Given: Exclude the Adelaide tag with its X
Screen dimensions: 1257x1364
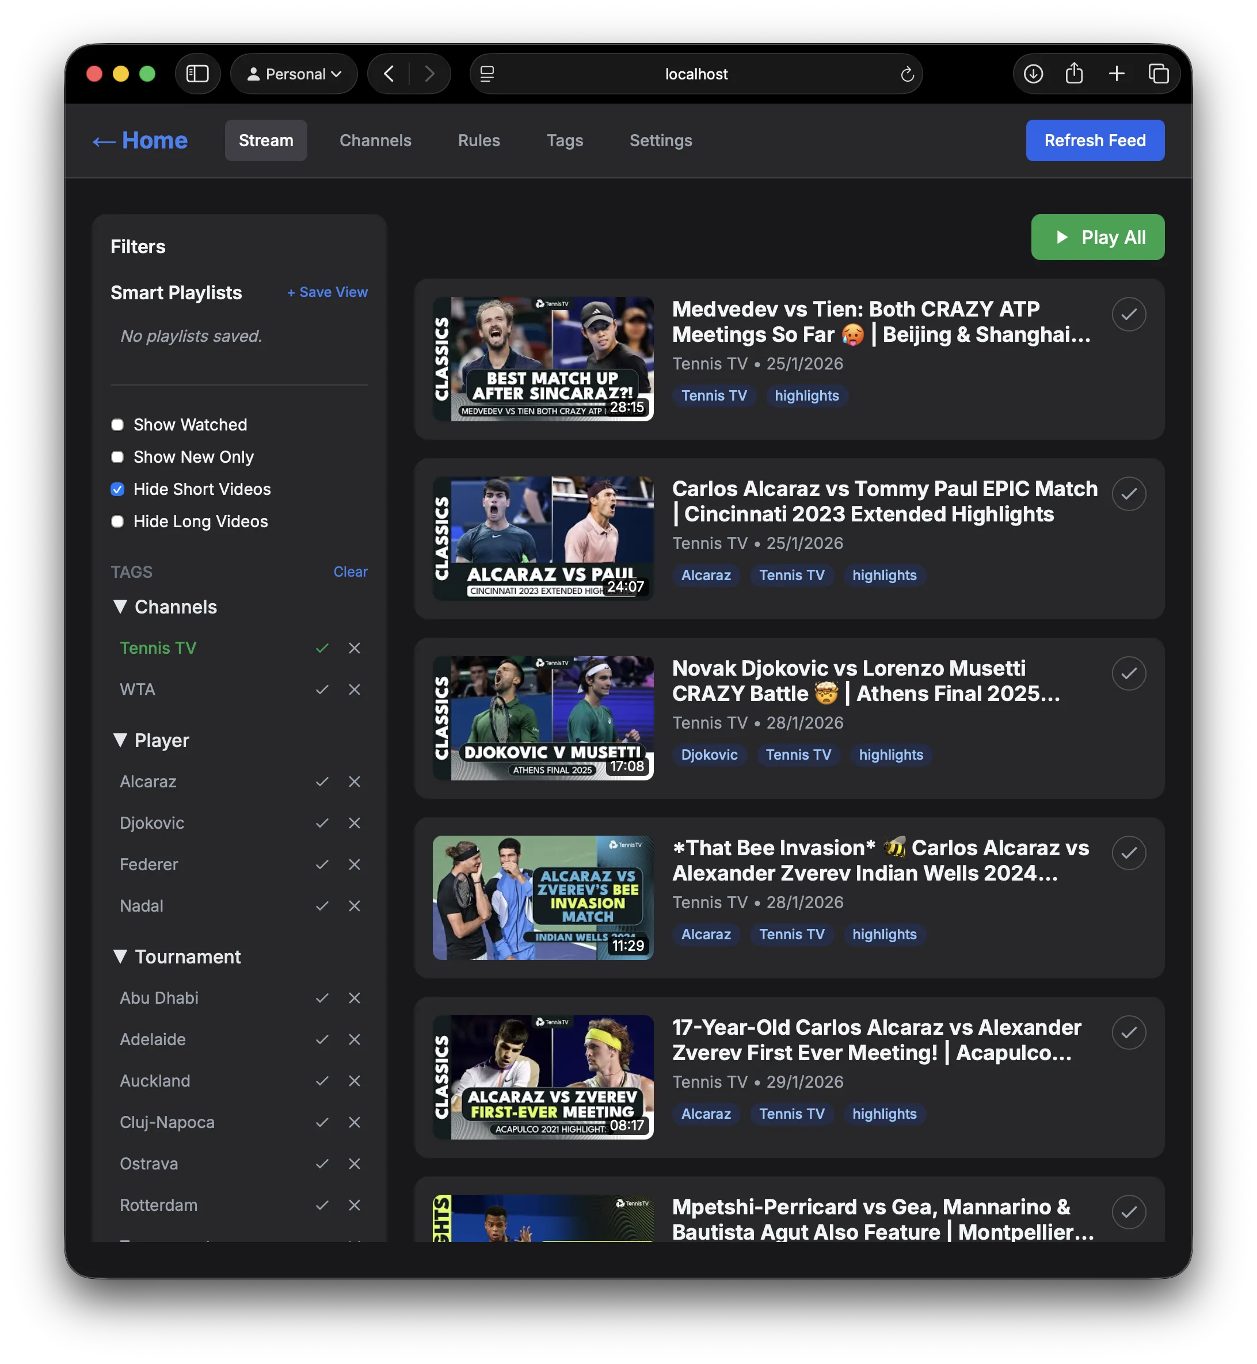Looking at the screenshot, I should pyautogui.click(x=355, y=1039).
